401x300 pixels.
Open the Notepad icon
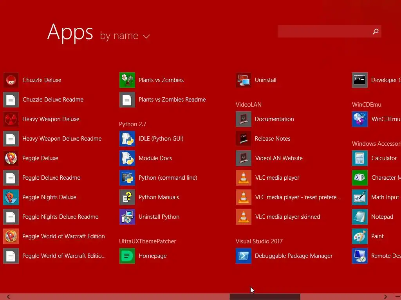[x=360, y=217]
